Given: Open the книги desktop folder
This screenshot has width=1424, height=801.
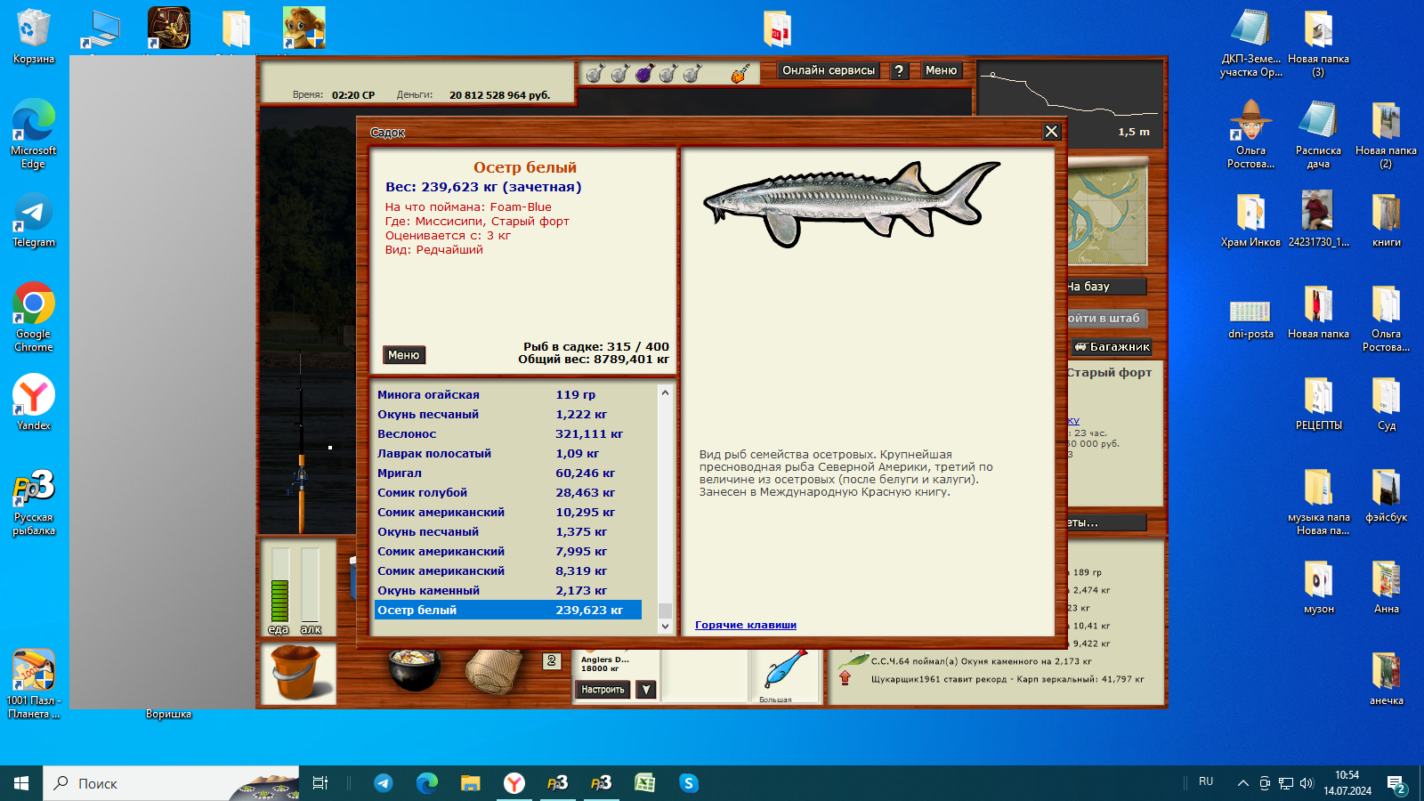Looking at the screenshot, I should pyautogui.click(x=1386, y=220).
